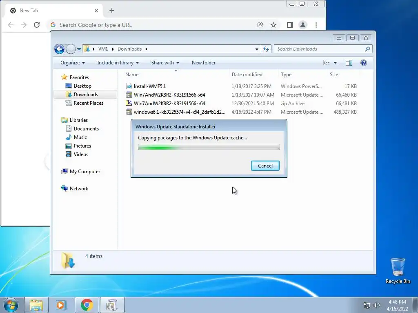Click New folder in the toolbar
Viewport: 418px width, 313px height.
[204, 63]
